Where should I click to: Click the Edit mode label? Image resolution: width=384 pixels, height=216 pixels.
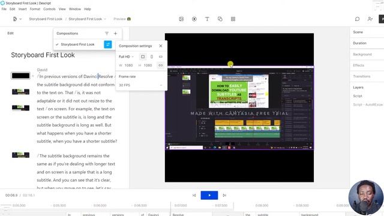pos(10,34)
